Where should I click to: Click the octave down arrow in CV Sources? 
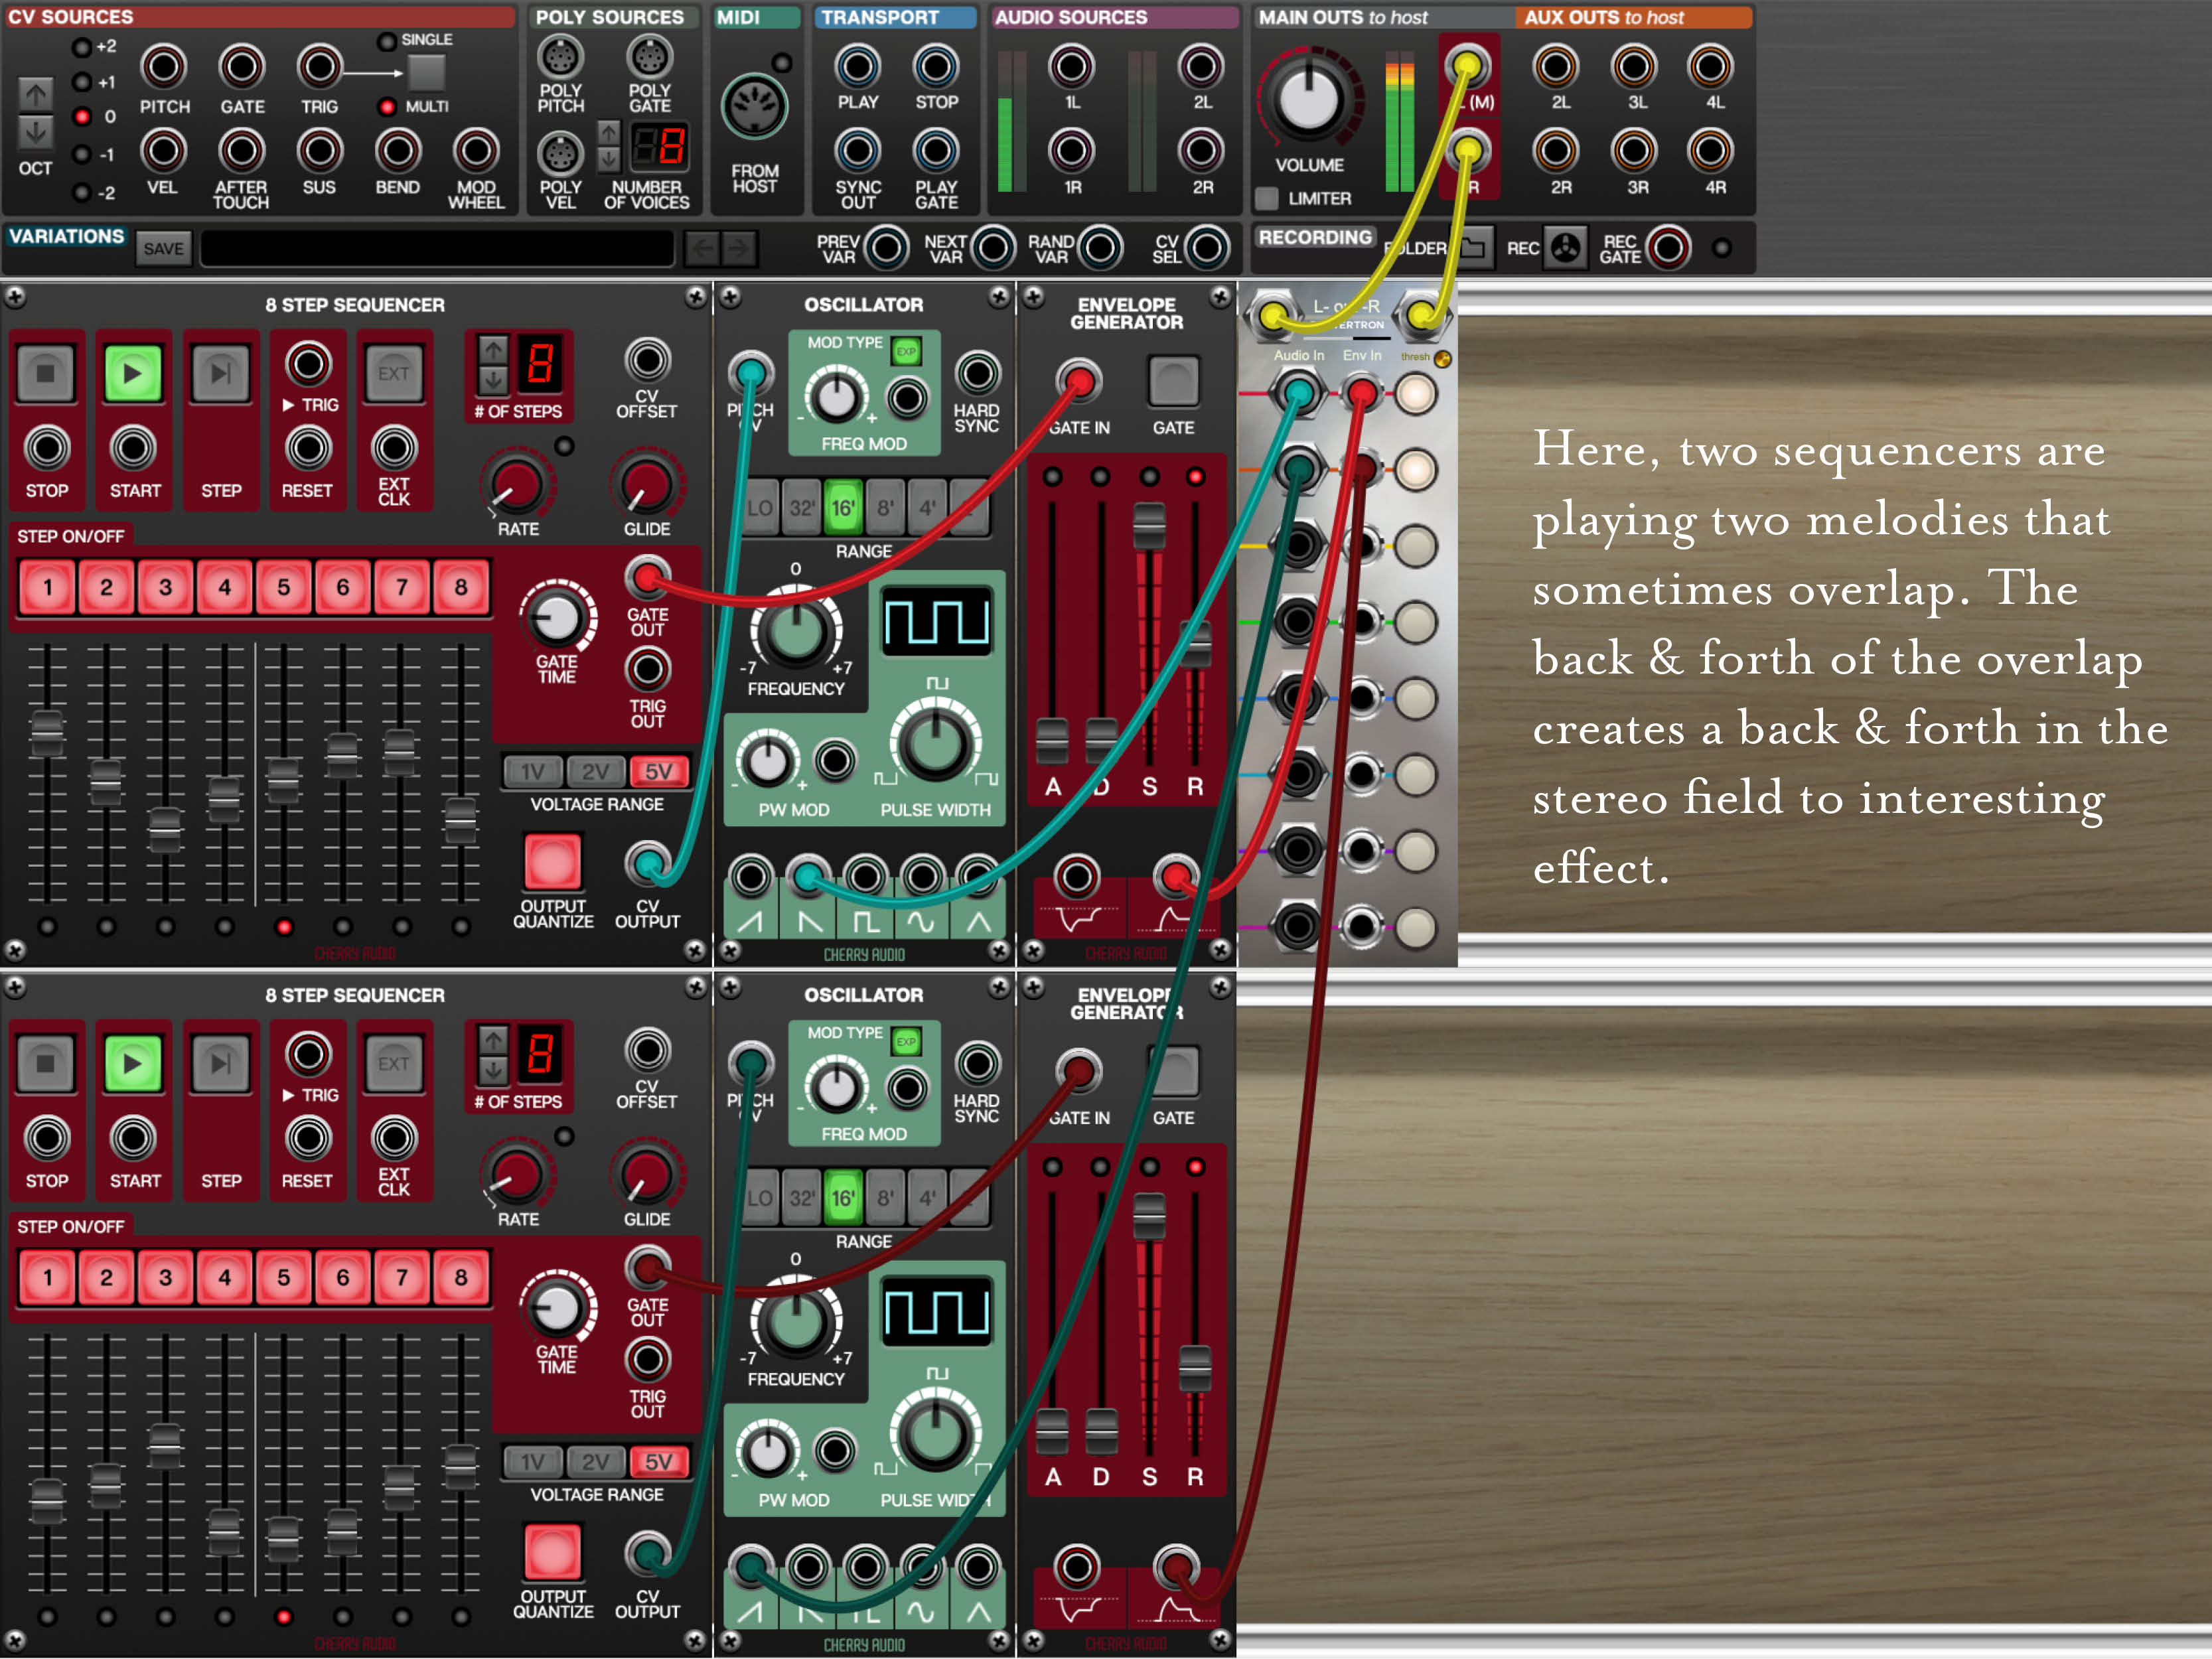pos(36,132)
